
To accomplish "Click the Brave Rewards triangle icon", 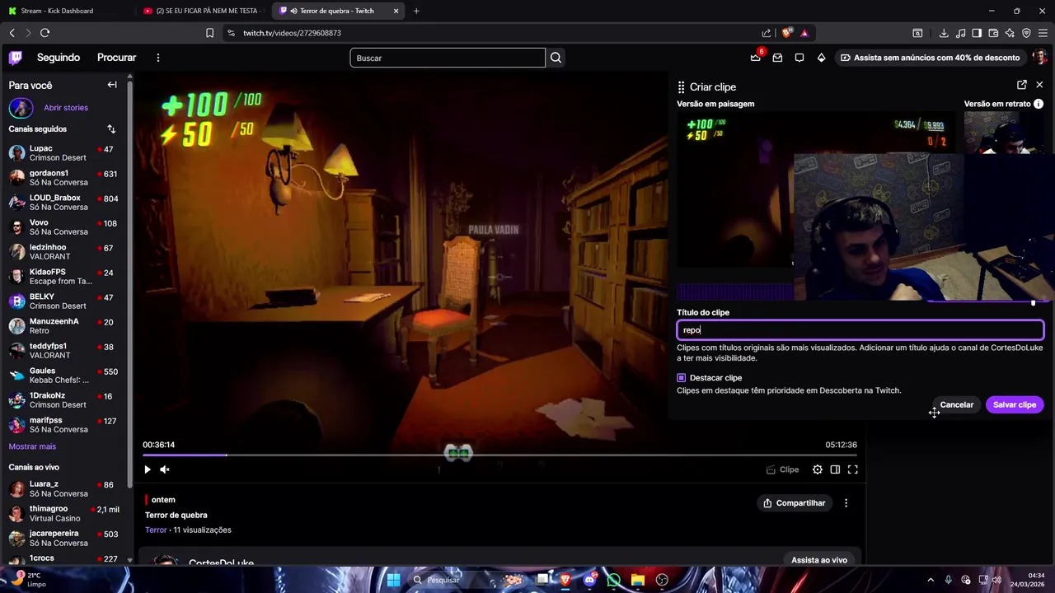I will click(x=804, y=33).
